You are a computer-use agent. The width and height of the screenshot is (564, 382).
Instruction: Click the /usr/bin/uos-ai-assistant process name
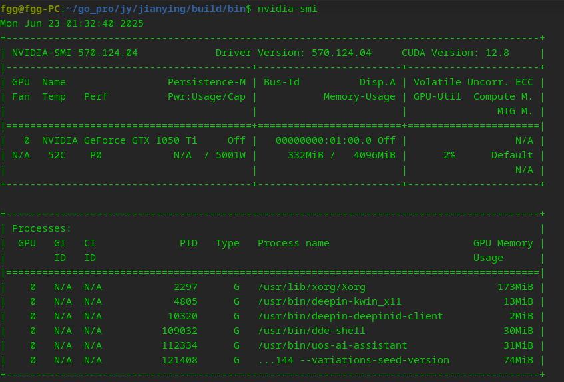pyautogui.click(x=332, y=345)
